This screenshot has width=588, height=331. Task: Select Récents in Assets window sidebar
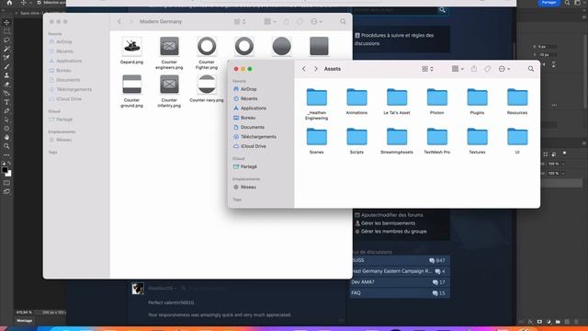(x=245, y=98)
